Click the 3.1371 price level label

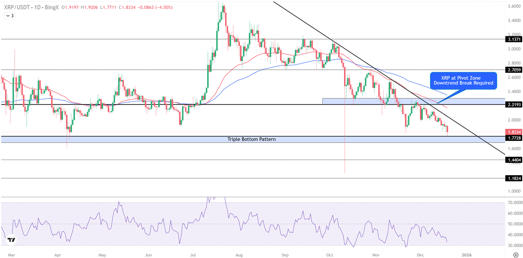(513, 40)
